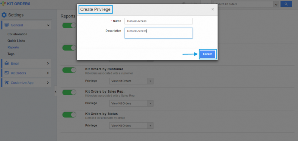Click the search kit orders field
The width and height of the screenshot is (298, 141).
(243, 4)
